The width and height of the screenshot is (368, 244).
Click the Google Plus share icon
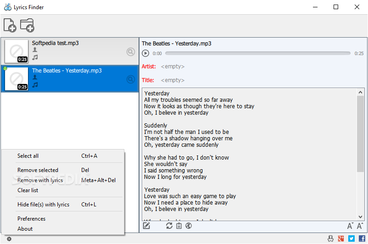341,238
